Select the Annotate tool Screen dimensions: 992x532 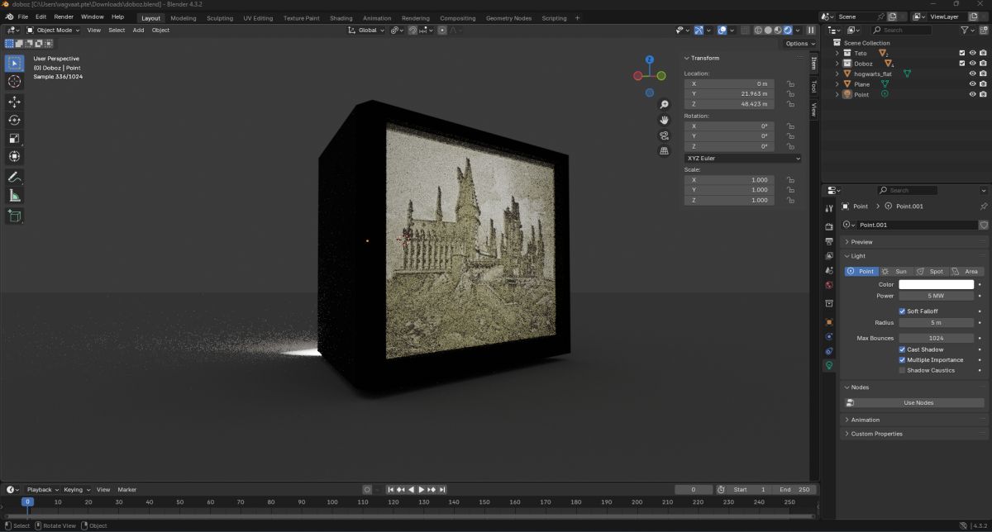(x=14, y=177)
